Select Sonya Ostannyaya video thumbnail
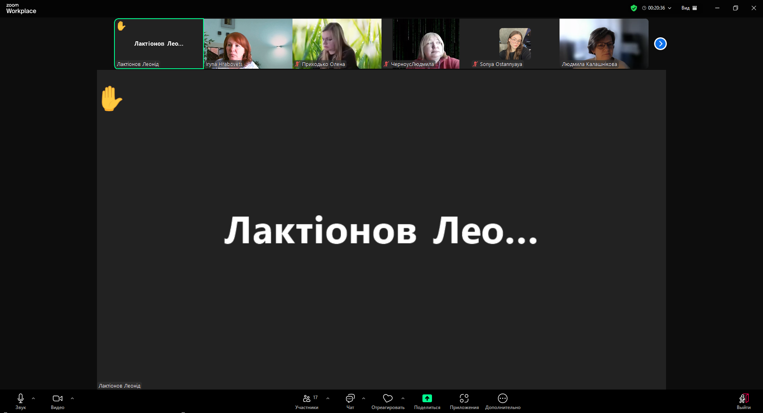 pos(515,44)
